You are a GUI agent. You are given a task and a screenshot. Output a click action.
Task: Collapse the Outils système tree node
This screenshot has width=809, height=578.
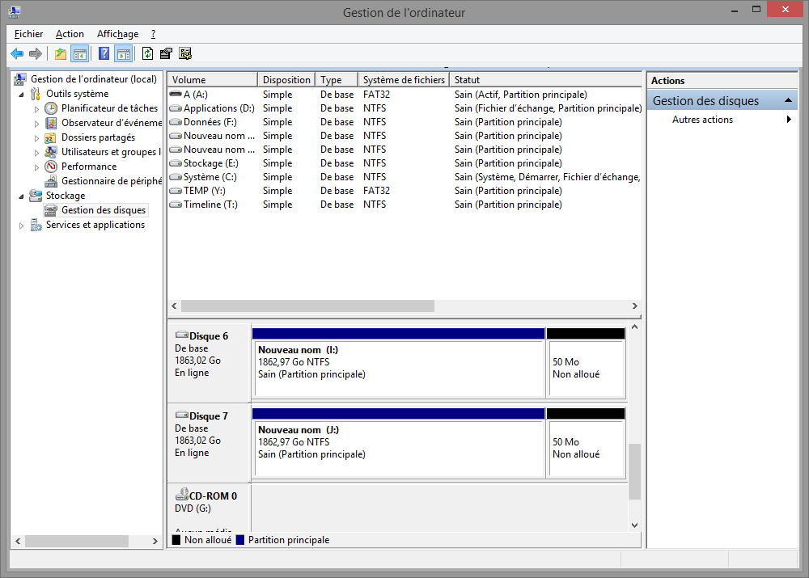tap(21, 95)
